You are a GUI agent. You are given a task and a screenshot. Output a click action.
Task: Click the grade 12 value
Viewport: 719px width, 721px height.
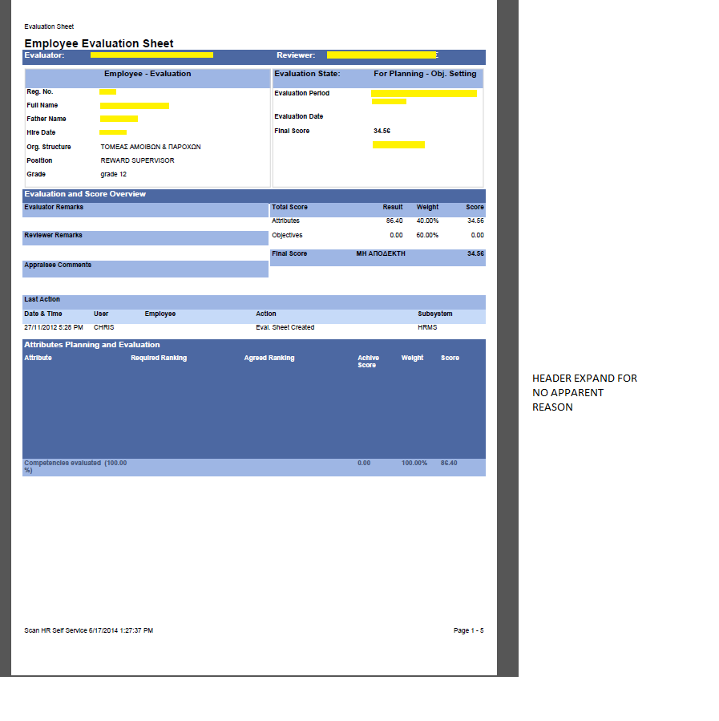tap(114, 174)
